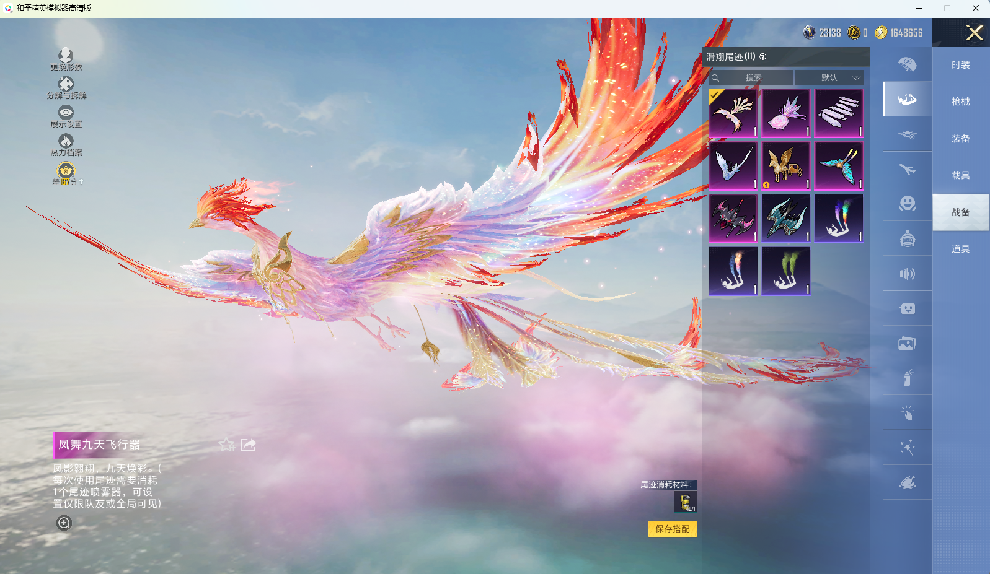Image resolution: width=990 pixels, height=574 pixels.
Task: Open the speaker sound category icon
Action: [908, 274]
